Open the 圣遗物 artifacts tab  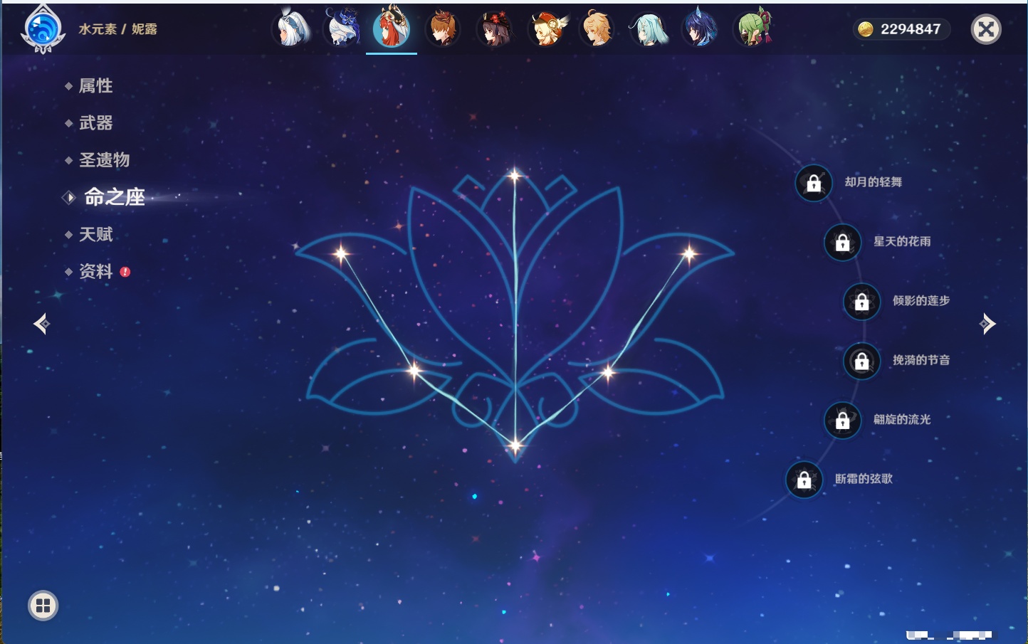click(104, 160)
